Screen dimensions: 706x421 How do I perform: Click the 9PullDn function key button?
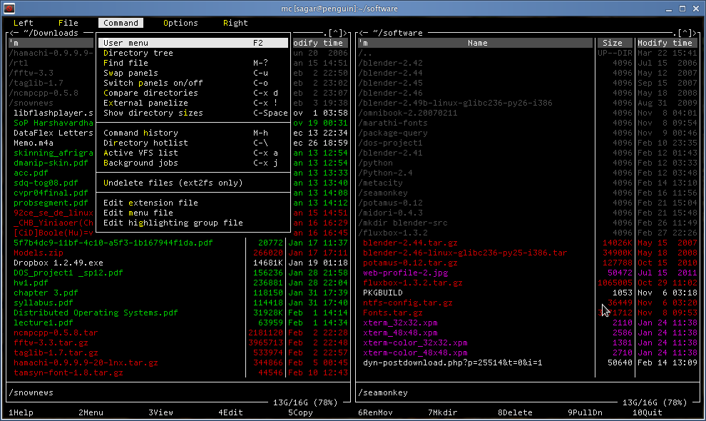click(585, 412)
